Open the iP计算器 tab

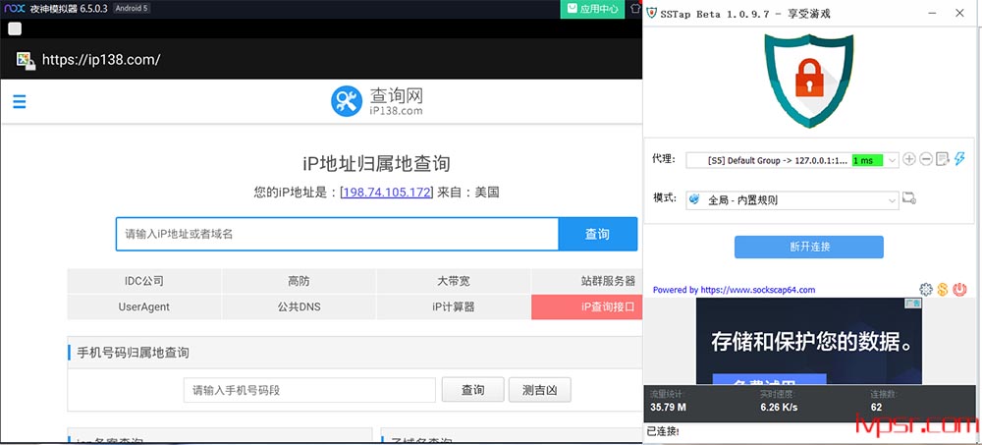tap(454, 307)
